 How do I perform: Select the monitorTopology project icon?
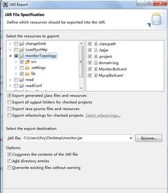point(22,56)
